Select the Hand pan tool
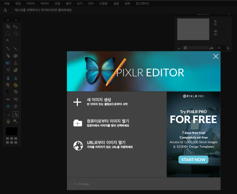 (8, 121)
